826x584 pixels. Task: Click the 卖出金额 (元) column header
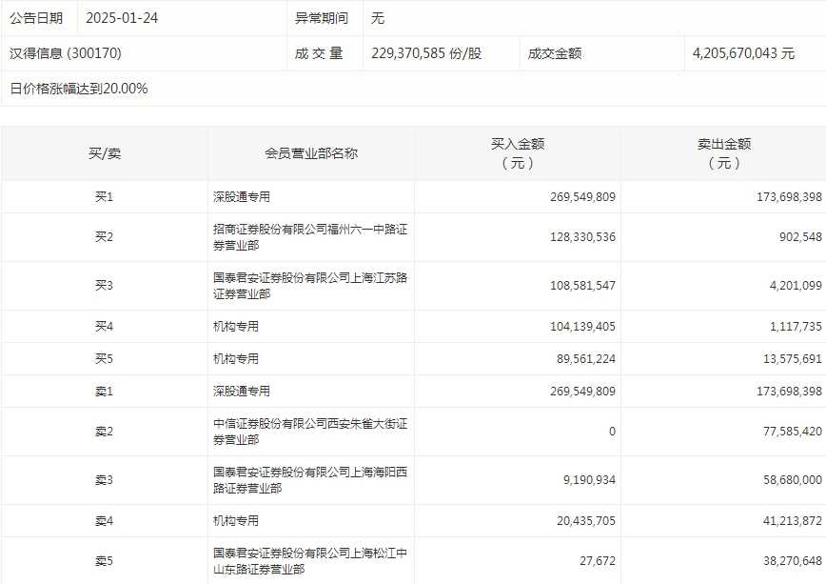724,153
